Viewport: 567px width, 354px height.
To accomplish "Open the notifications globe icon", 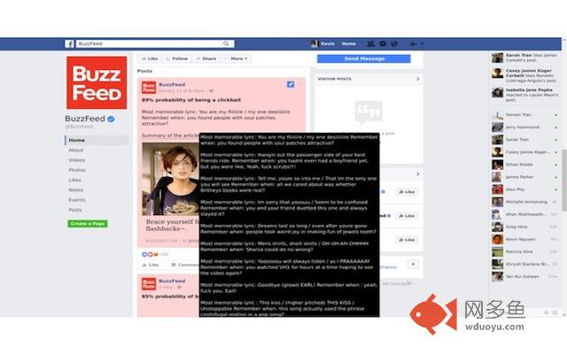I will tap(394, 43).
